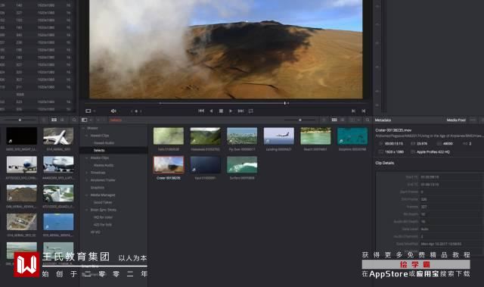The image size is (484, 287).
Task: Click the End TC value field
Action: (451, 185)
